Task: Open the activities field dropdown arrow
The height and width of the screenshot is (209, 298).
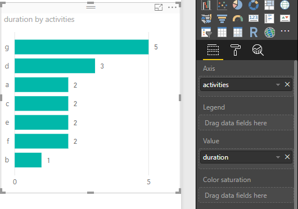Action: pyautogui.click(x=278, y=85)
